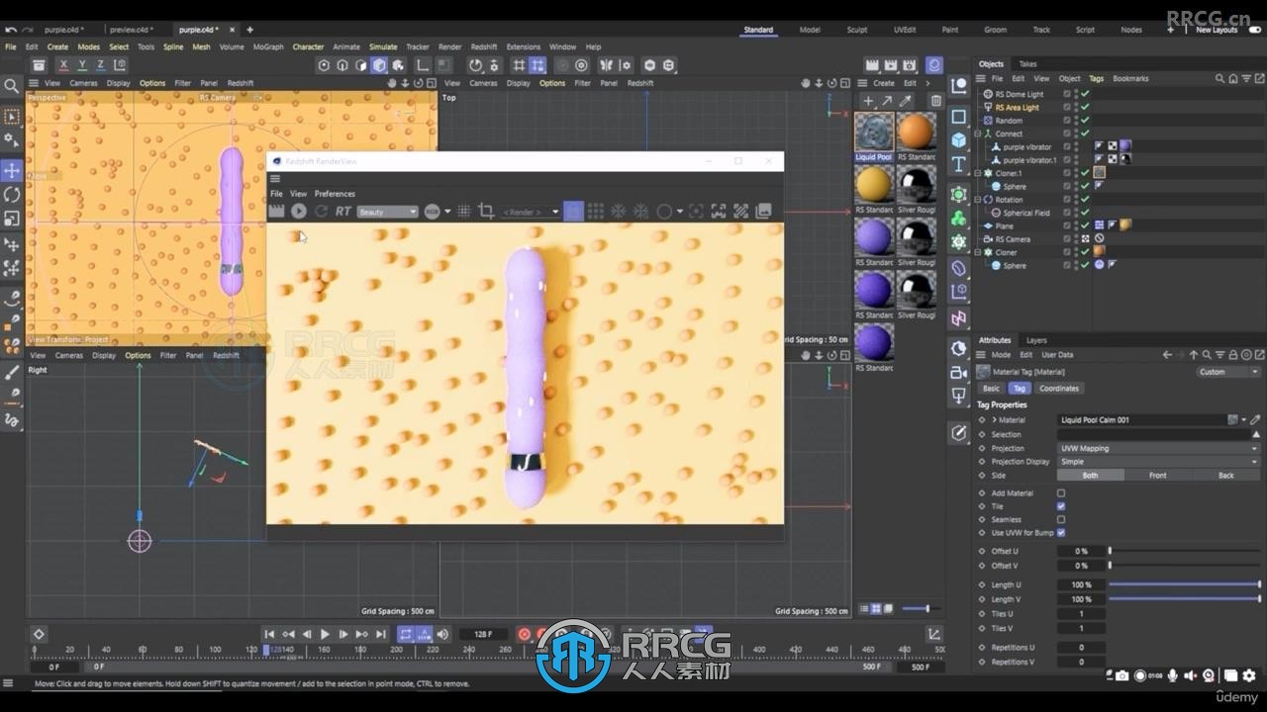
Task: Open the Custom dropdown in Attributes
Action: pos(1227,372)
